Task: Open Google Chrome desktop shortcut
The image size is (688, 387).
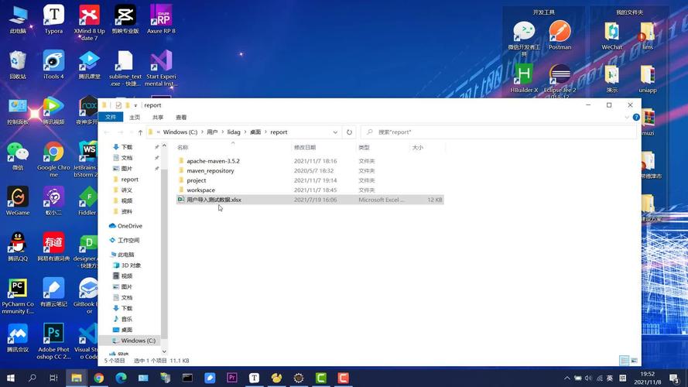Action: pos(53,159)
